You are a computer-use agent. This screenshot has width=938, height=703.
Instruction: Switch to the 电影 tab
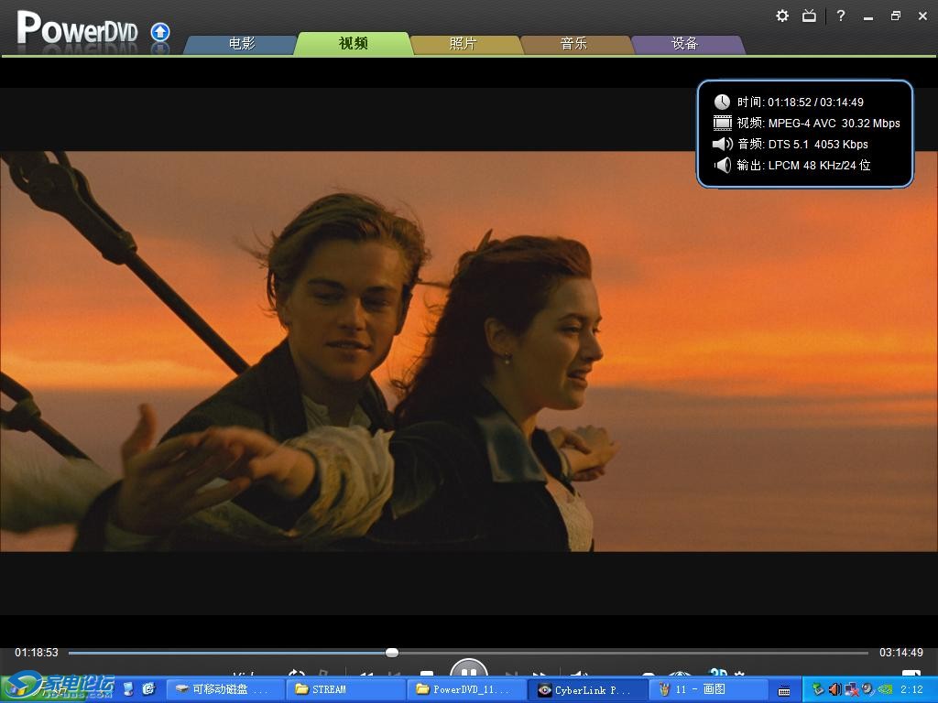point(242,44)
